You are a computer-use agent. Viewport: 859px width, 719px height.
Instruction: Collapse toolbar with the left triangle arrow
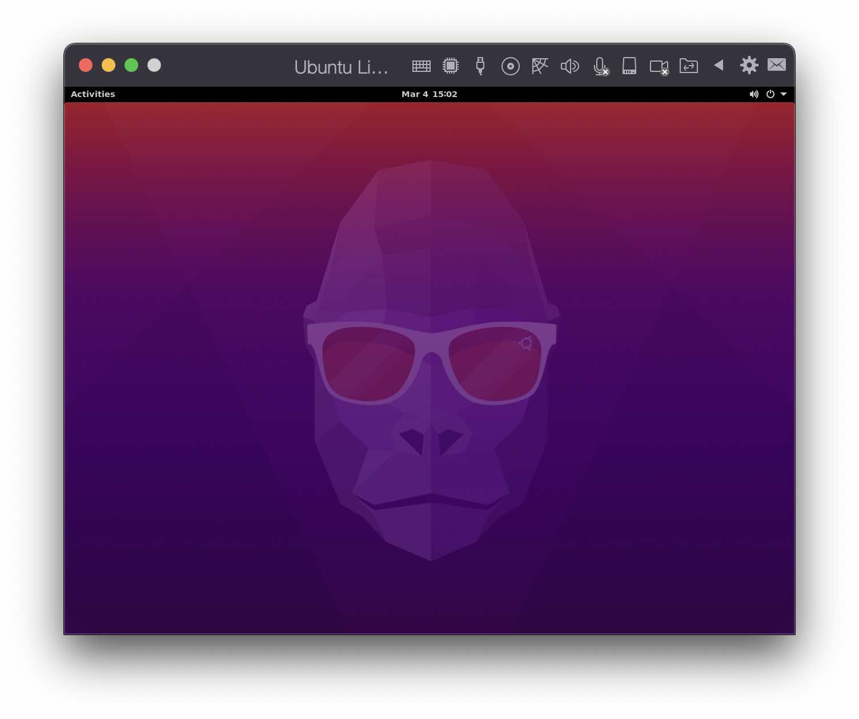719,66
